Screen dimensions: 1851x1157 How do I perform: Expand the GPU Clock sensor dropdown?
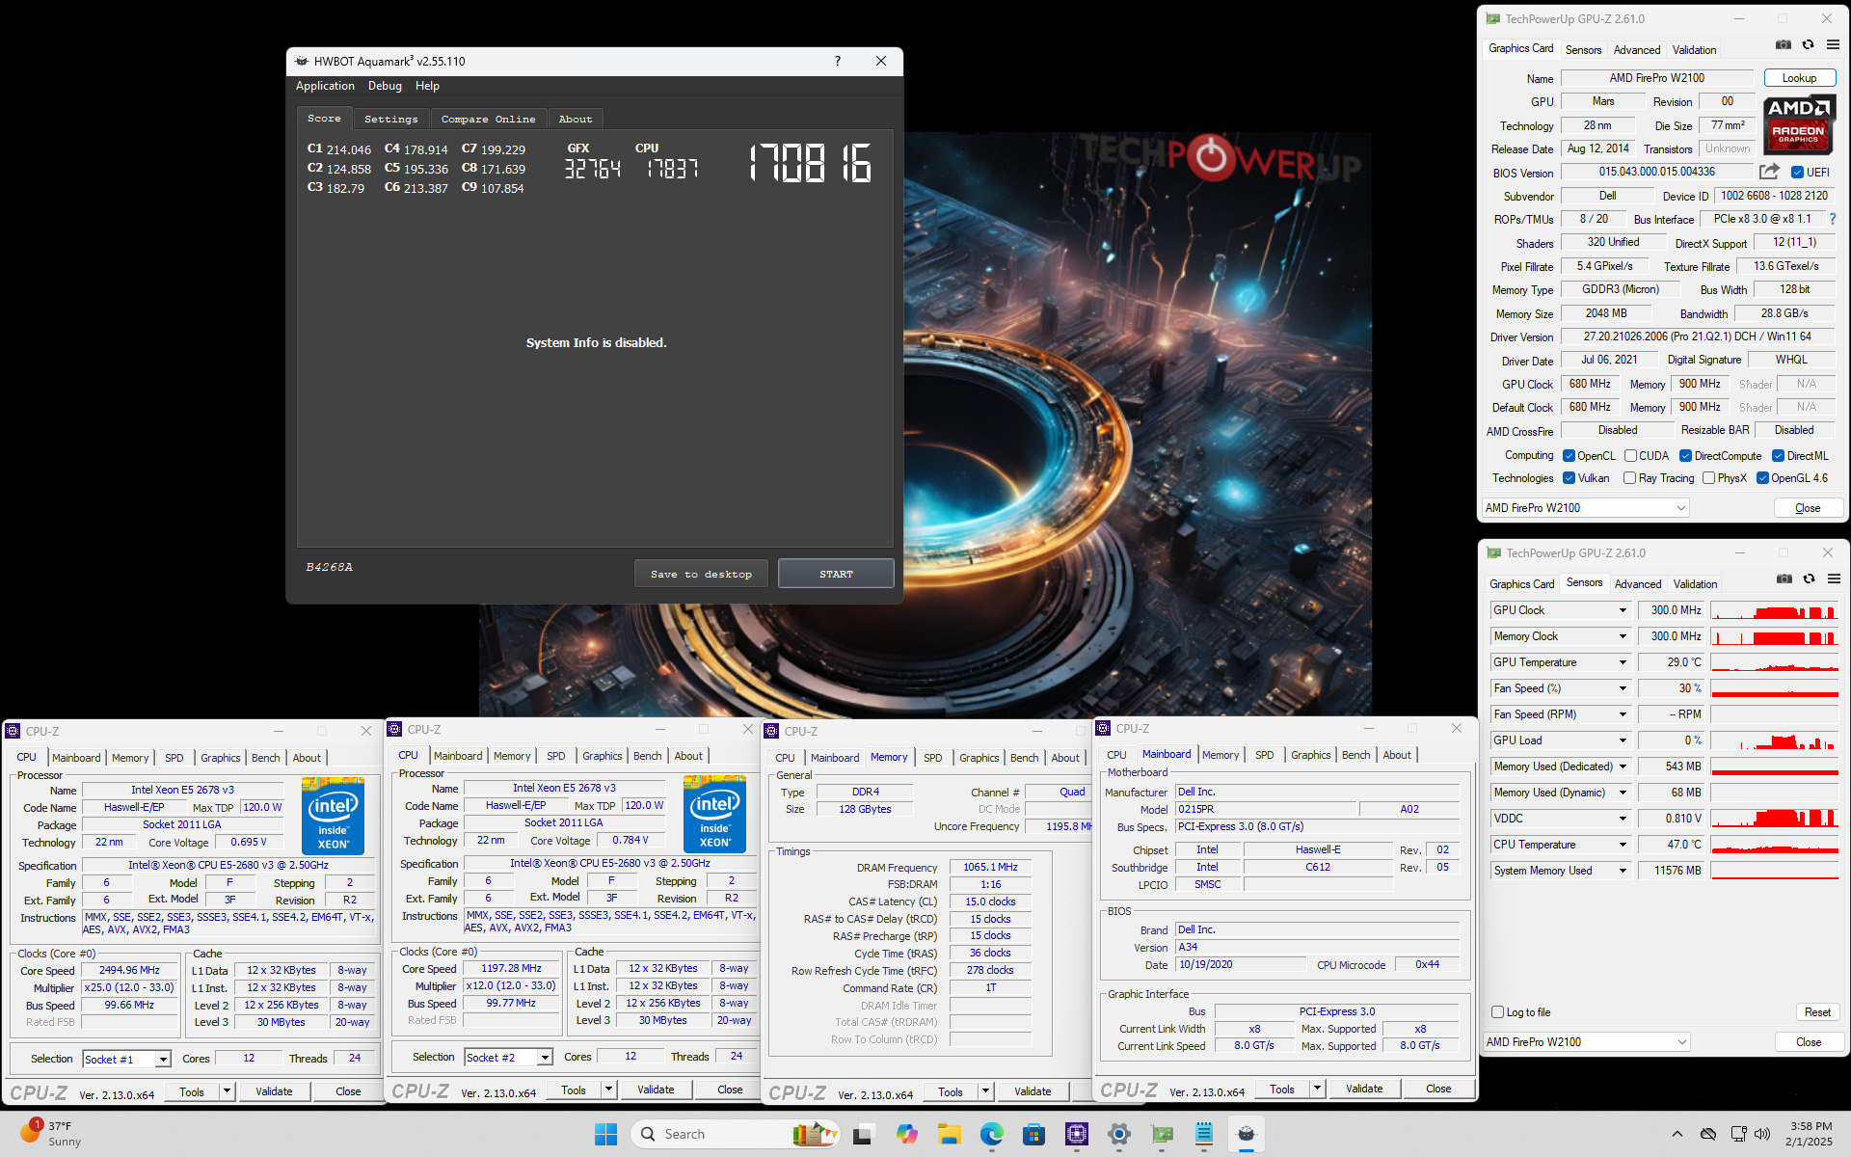(1623, 610)
